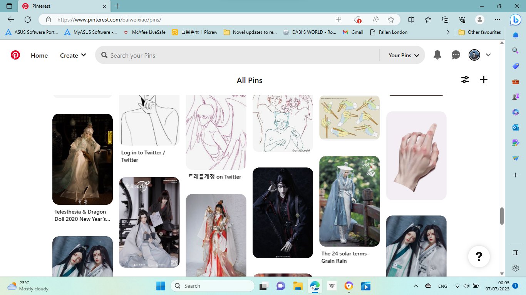The image size is (526, 295).
Task: Add page to favourites with star icon
Action: [391, 20]
